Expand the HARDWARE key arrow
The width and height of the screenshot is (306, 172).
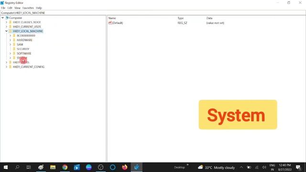pos(11,40)
